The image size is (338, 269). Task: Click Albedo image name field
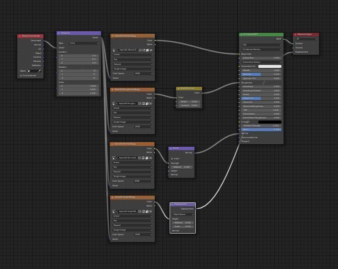click(x=128, y=50)
